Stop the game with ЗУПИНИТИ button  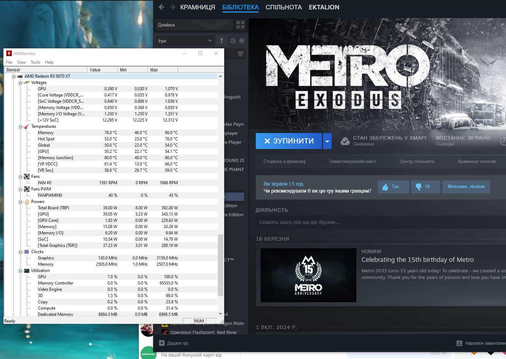coord(289,141)
